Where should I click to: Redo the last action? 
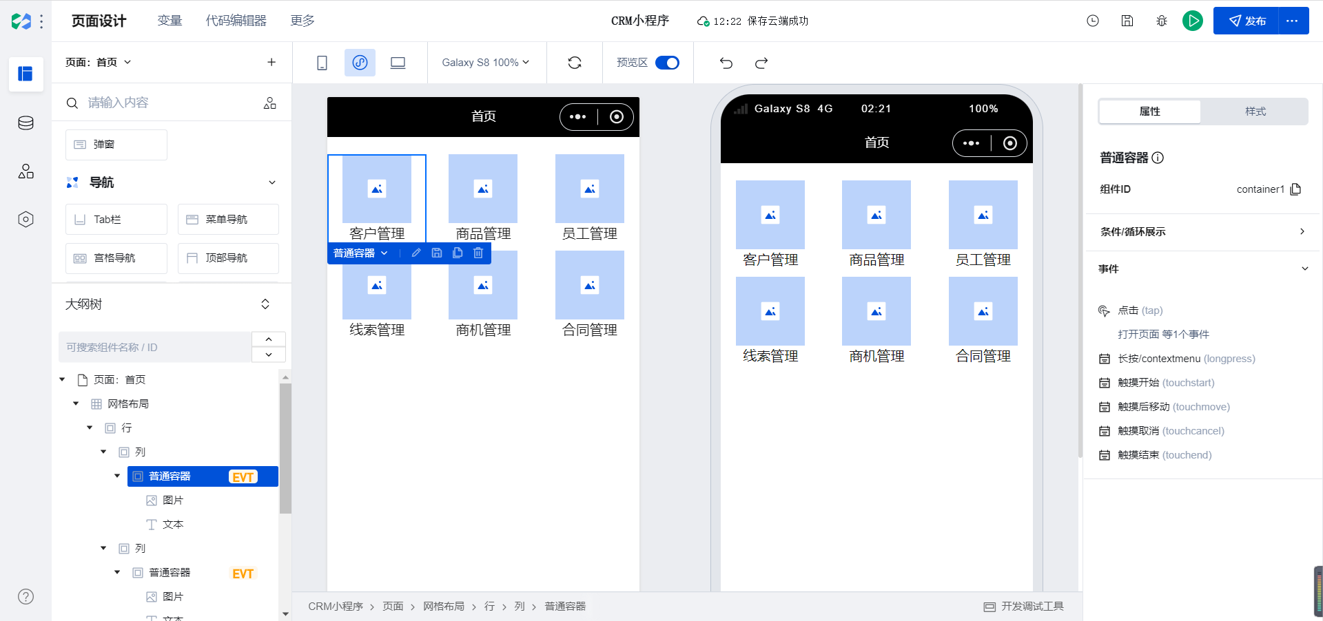[x=761, y=63]
